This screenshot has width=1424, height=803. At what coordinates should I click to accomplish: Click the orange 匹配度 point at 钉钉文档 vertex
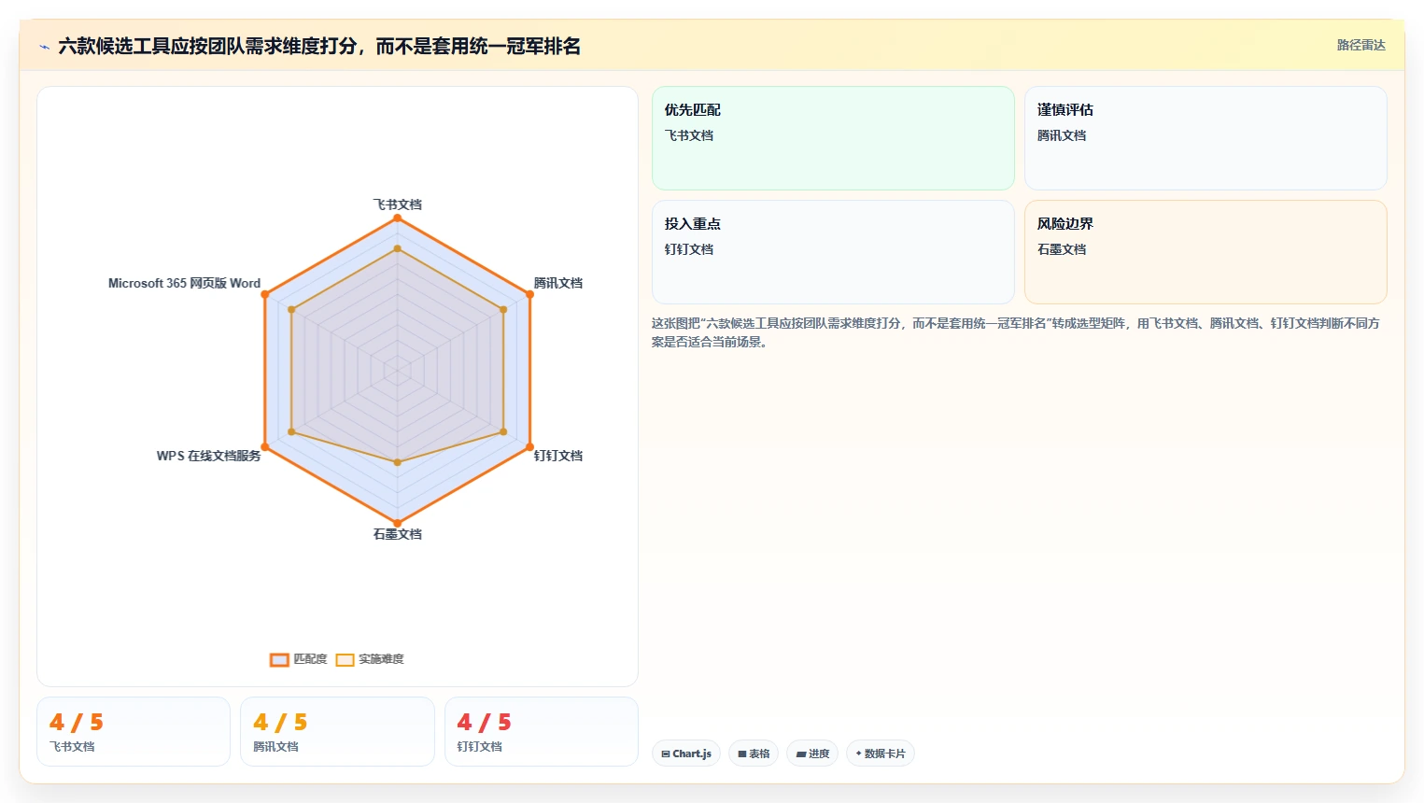(529, 446)
